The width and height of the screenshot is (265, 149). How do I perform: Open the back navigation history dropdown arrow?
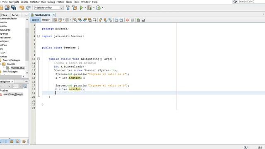tap(63, 20)
